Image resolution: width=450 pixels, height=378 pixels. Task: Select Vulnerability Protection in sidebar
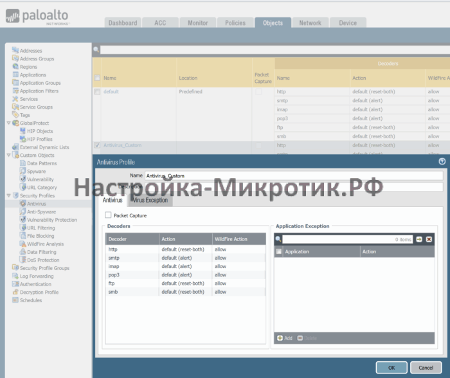tap(52, 220)
